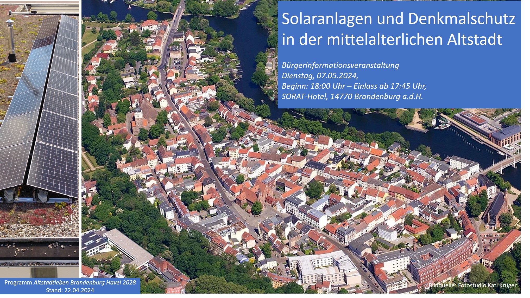Screen dimensions: 530x298
Task: Select the word 'Bürgerinformationsveranstaltung'
Action: (340, 66)
